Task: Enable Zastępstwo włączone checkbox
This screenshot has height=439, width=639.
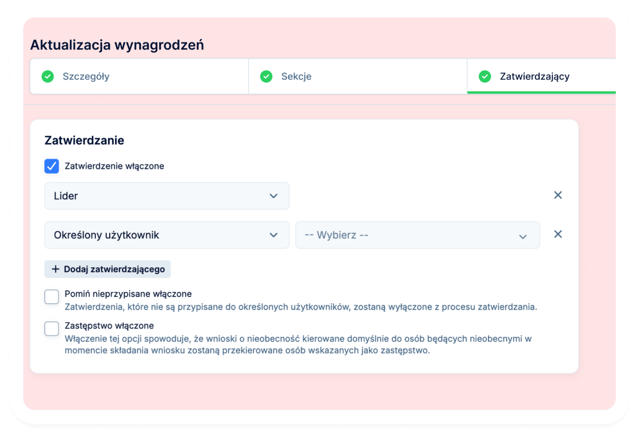Action: (x=52, y=329)
